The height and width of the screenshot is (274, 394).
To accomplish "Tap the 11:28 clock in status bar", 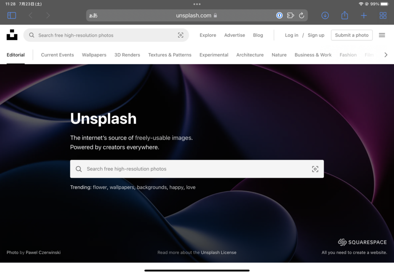I will click(10, 4).
